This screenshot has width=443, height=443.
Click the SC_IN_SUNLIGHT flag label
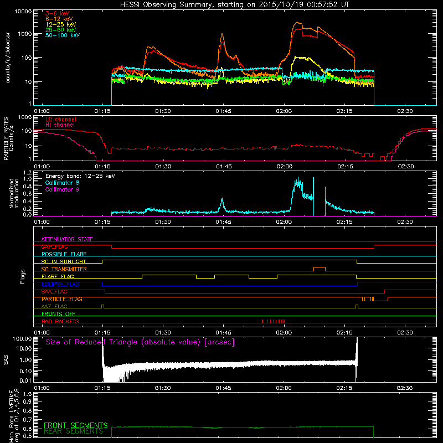[64, 261]
